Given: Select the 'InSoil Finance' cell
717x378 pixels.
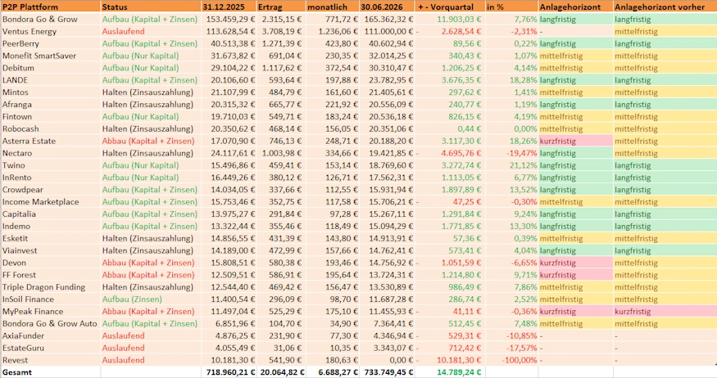Looking at the screenshot, I should tap(50, 299).
